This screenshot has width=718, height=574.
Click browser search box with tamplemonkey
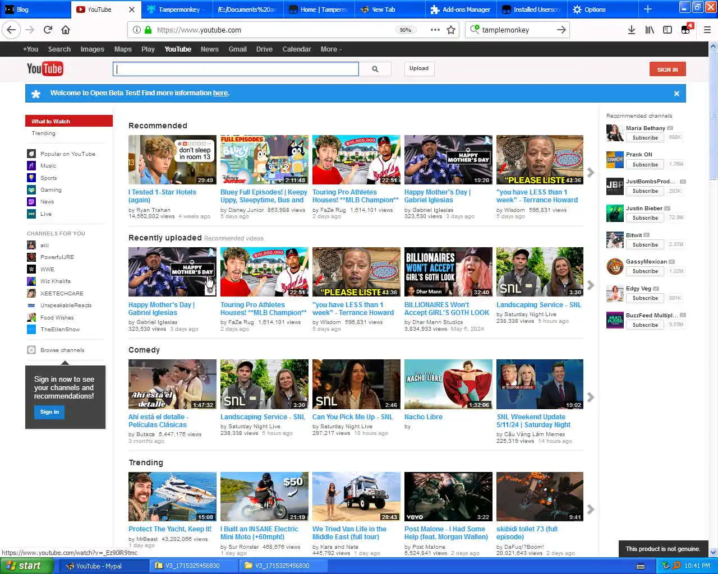(x=516, y=30)
